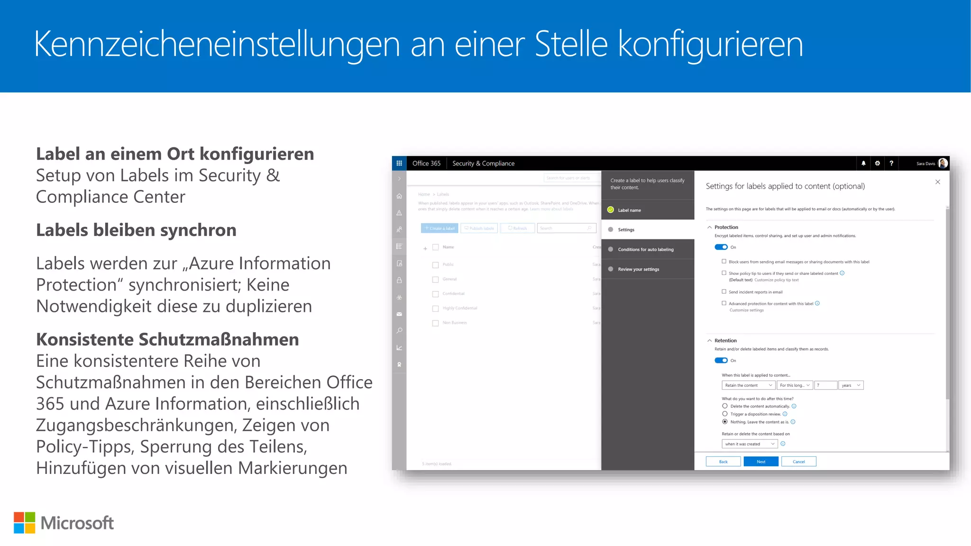Image resolution: width=971 pixels, height=546 pixels.
Task: Go to Conditions for auto labeling step
Action: pyautogui.click(x=648, y=249)
